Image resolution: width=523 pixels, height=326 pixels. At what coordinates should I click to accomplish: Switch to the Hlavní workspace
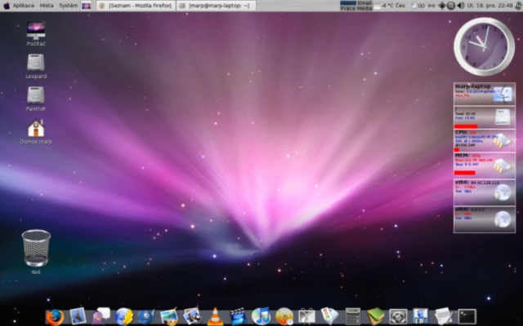pos(348,3)
